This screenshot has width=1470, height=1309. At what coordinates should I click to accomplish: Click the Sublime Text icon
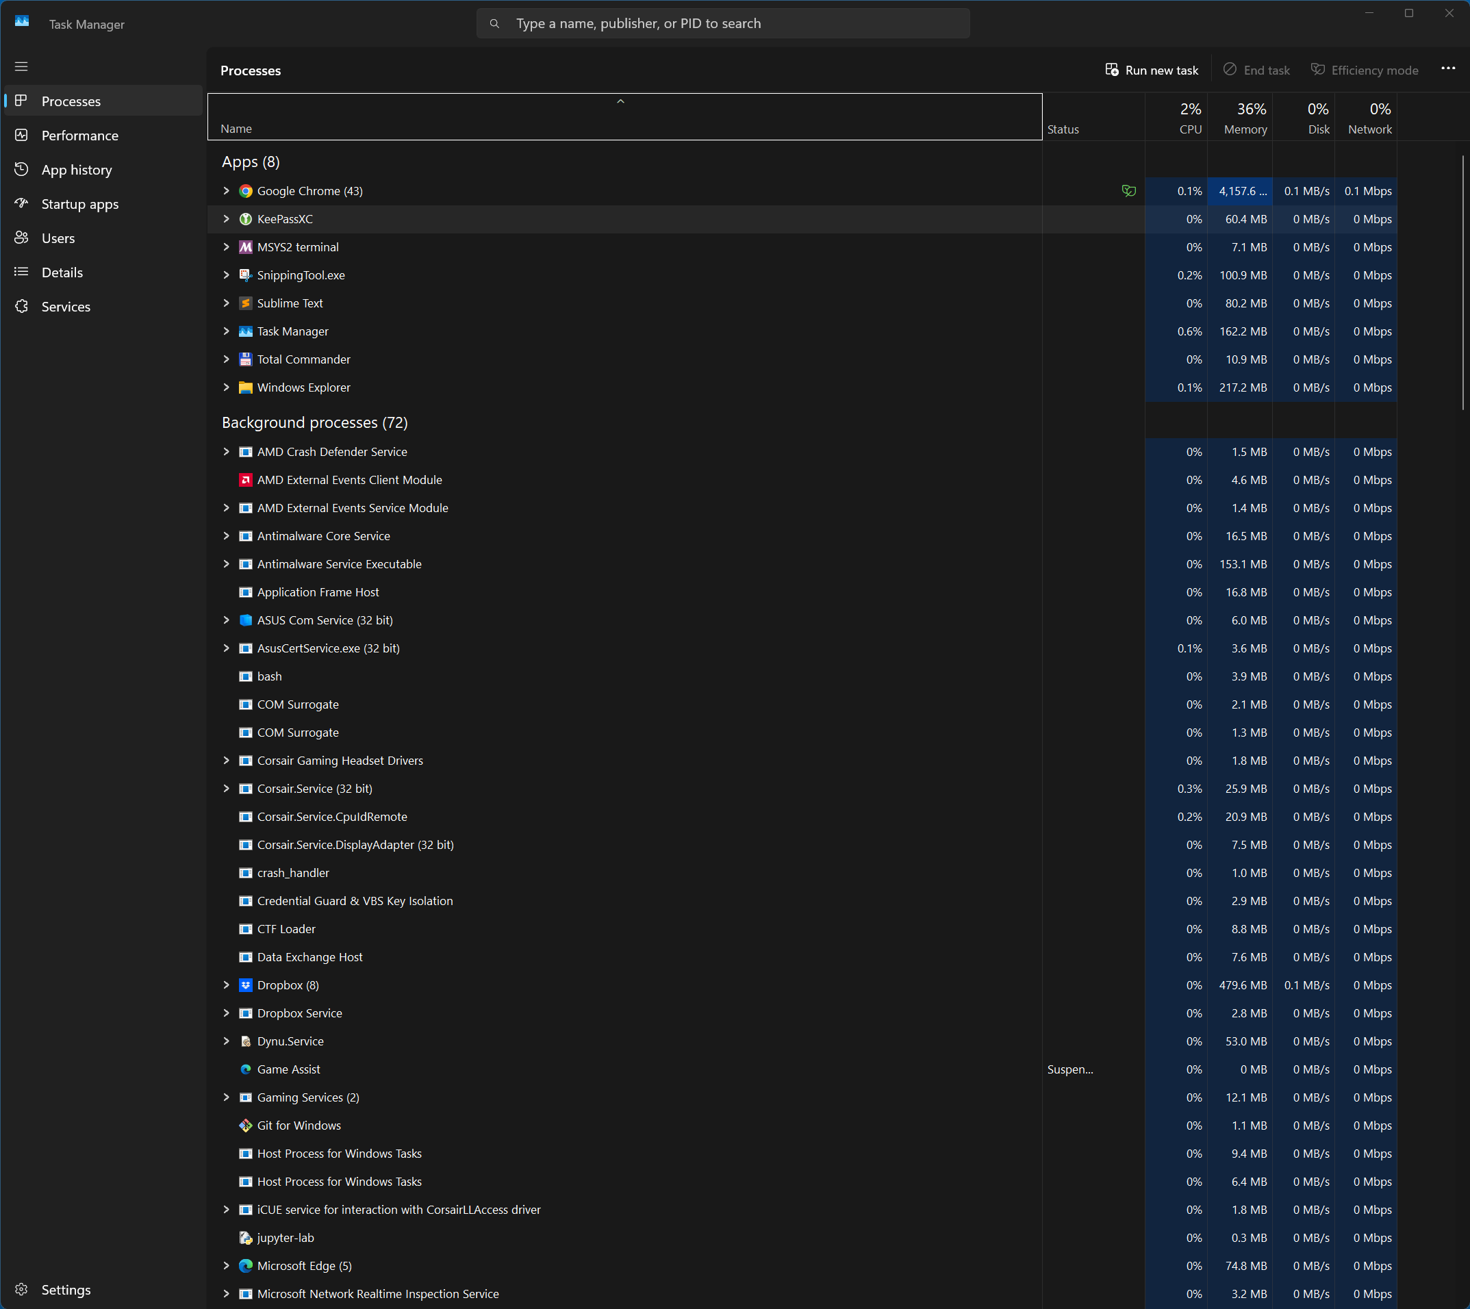pyautogui.click(x=245, y=303)
